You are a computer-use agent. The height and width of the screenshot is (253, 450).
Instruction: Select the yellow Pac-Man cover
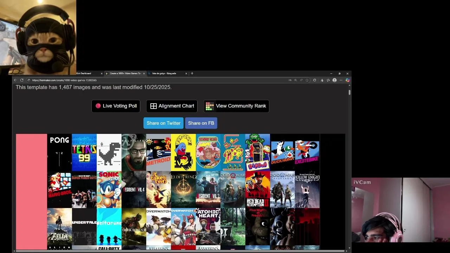(183, 152)
